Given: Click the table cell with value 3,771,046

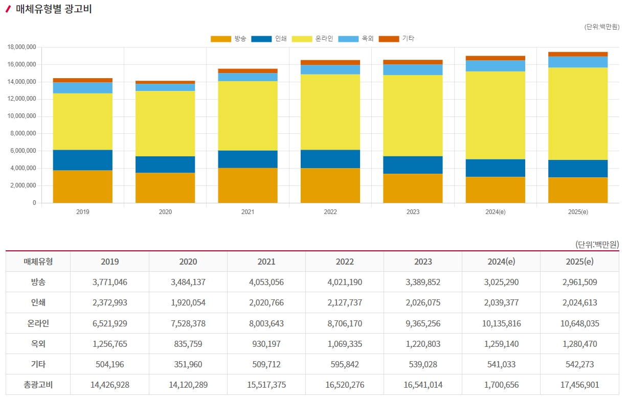Looking at the screenshot, I should click(x=110, y=282).
